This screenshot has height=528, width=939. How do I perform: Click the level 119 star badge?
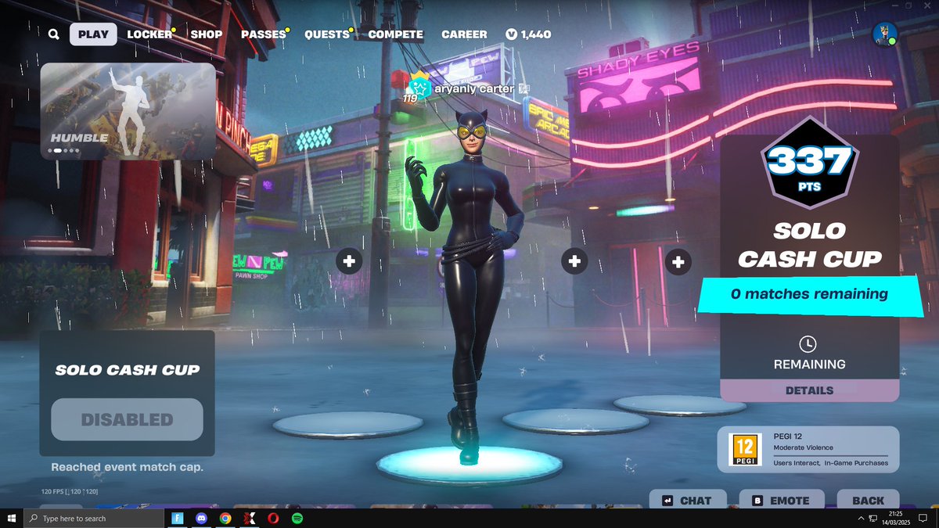pos(419,89)
